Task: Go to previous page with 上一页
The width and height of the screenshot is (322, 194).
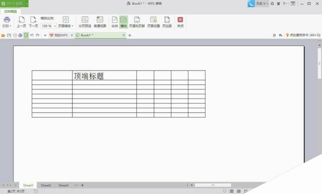Action: [21, 22]
